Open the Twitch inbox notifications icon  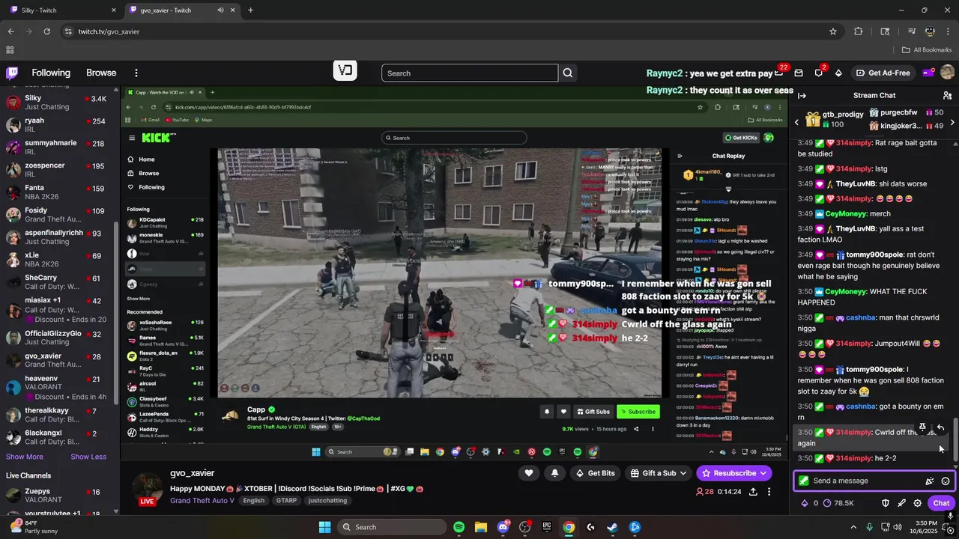pos(799,73)
